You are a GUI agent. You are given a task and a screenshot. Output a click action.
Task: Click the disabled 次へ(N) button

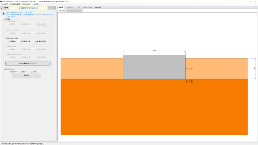52,8
